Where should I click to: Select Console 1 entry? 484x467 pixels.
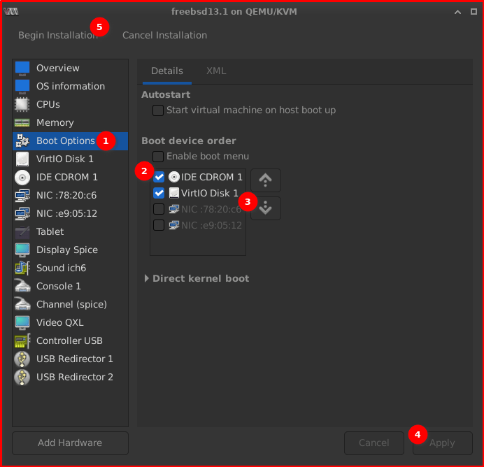coord(71,286)
